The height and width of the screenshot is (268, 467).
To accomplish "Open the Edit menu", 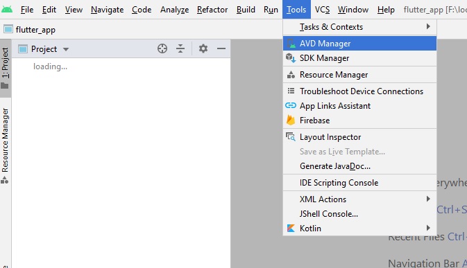I will [x=49, y=10].
